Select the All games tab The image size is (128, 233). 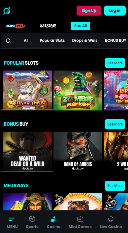pyautogui.click(x=26, y=41)
